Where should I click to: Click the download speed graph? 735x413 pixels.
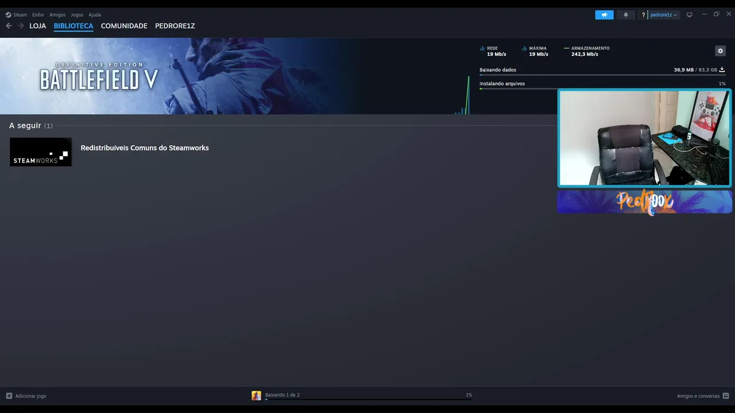click(x=462, y=95)
